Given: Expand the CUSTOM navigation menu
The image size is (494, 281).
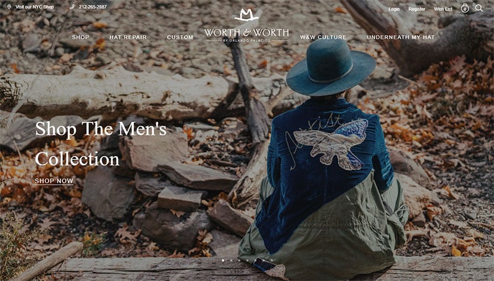Looking at the screenshot, I should 180,37.
